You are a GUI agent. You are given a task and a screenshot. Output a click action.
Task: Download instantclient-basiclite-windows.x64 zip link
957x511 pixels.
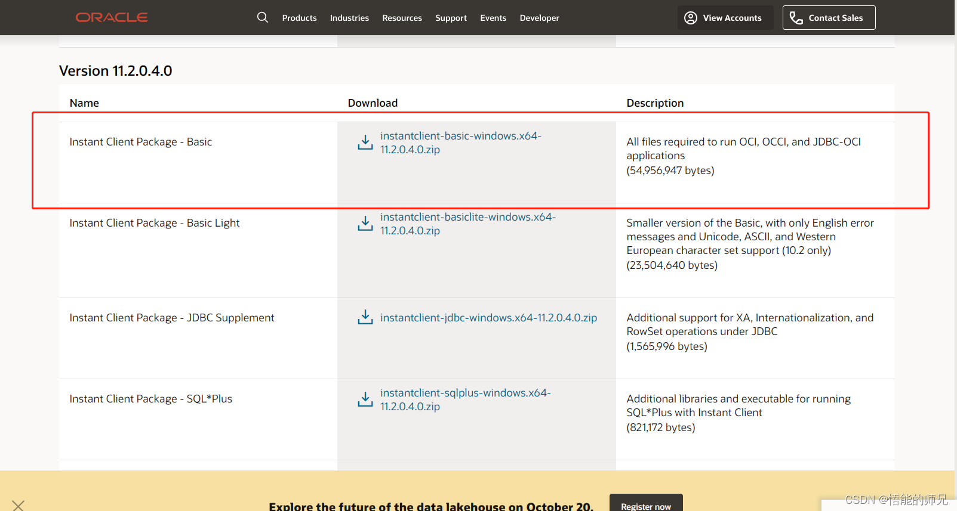(x=467, y=224)
